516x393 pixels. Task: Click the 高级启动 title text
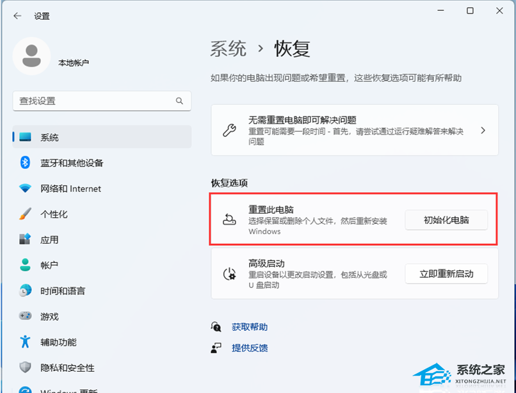coord(266,263)
